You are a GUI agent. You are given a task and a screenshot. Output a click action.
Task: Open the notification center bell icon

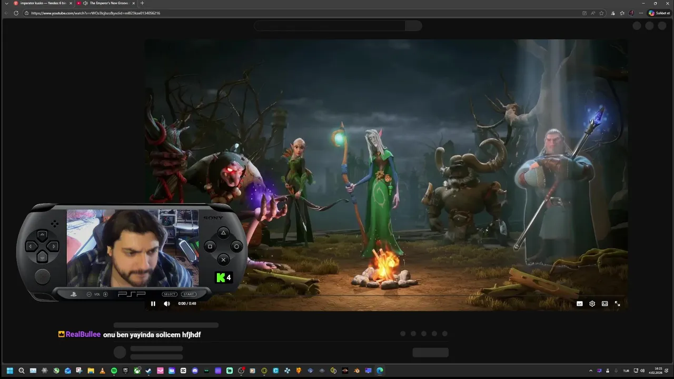[667, 371]
